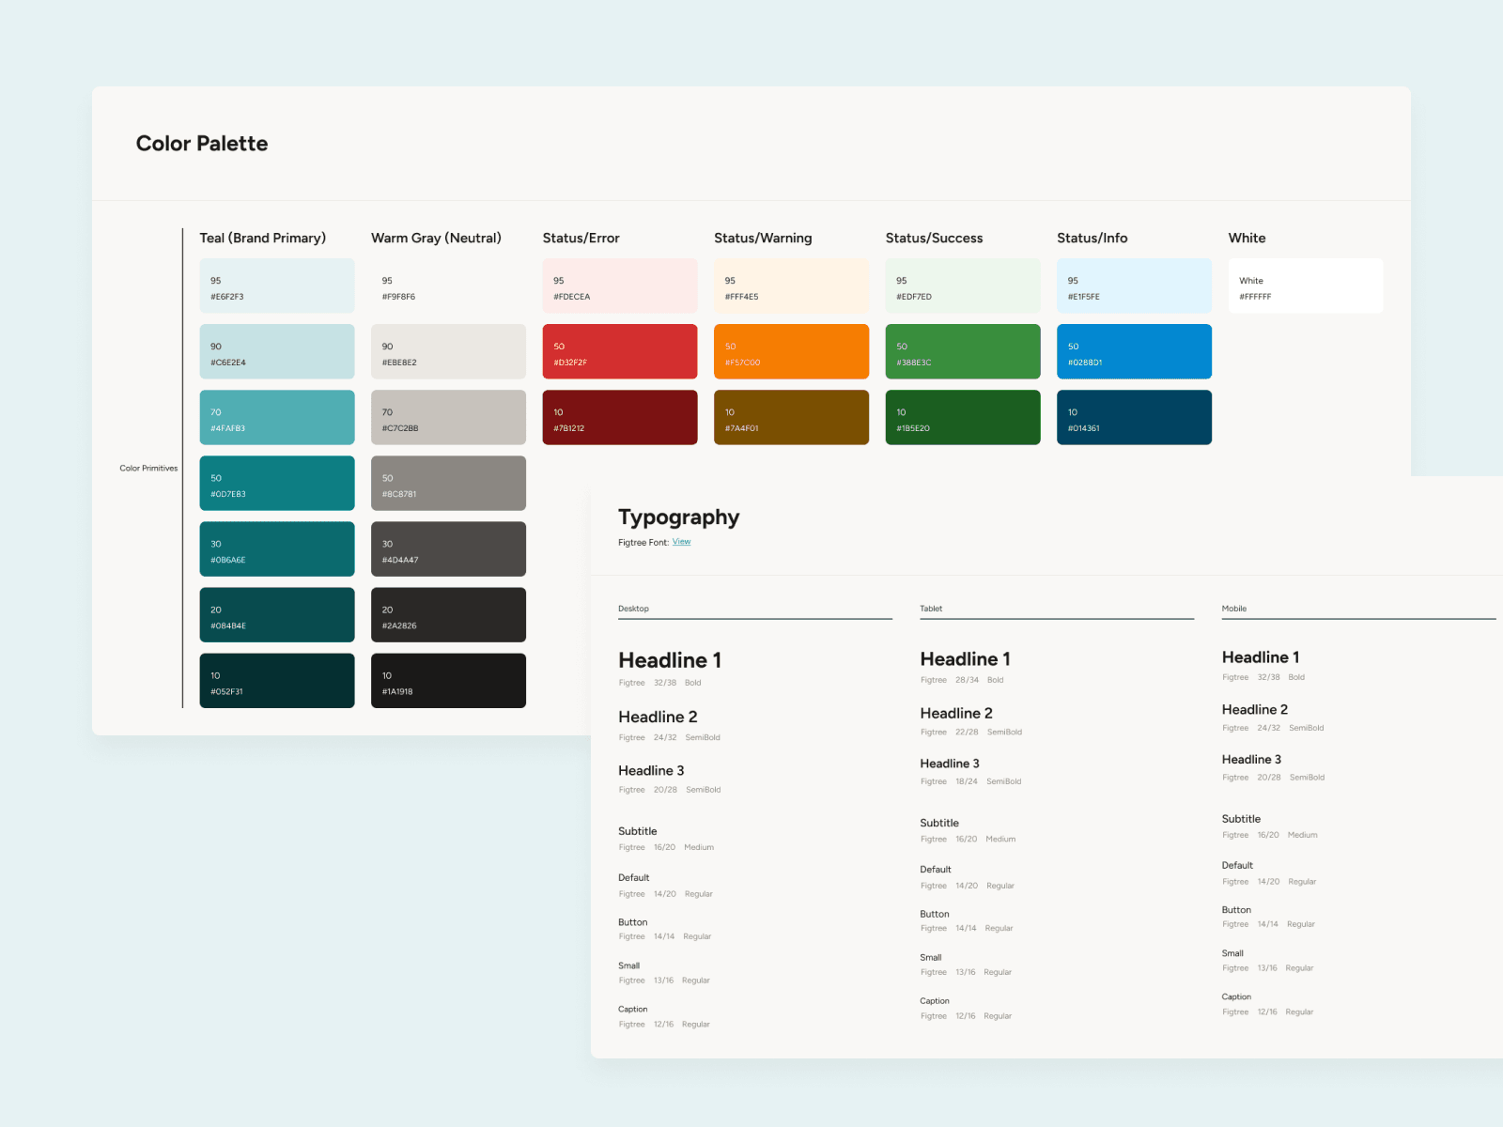The image size is (1503, 1127).
Task: Click the 'Status/Info' column title
Action: click(1092, 239)
